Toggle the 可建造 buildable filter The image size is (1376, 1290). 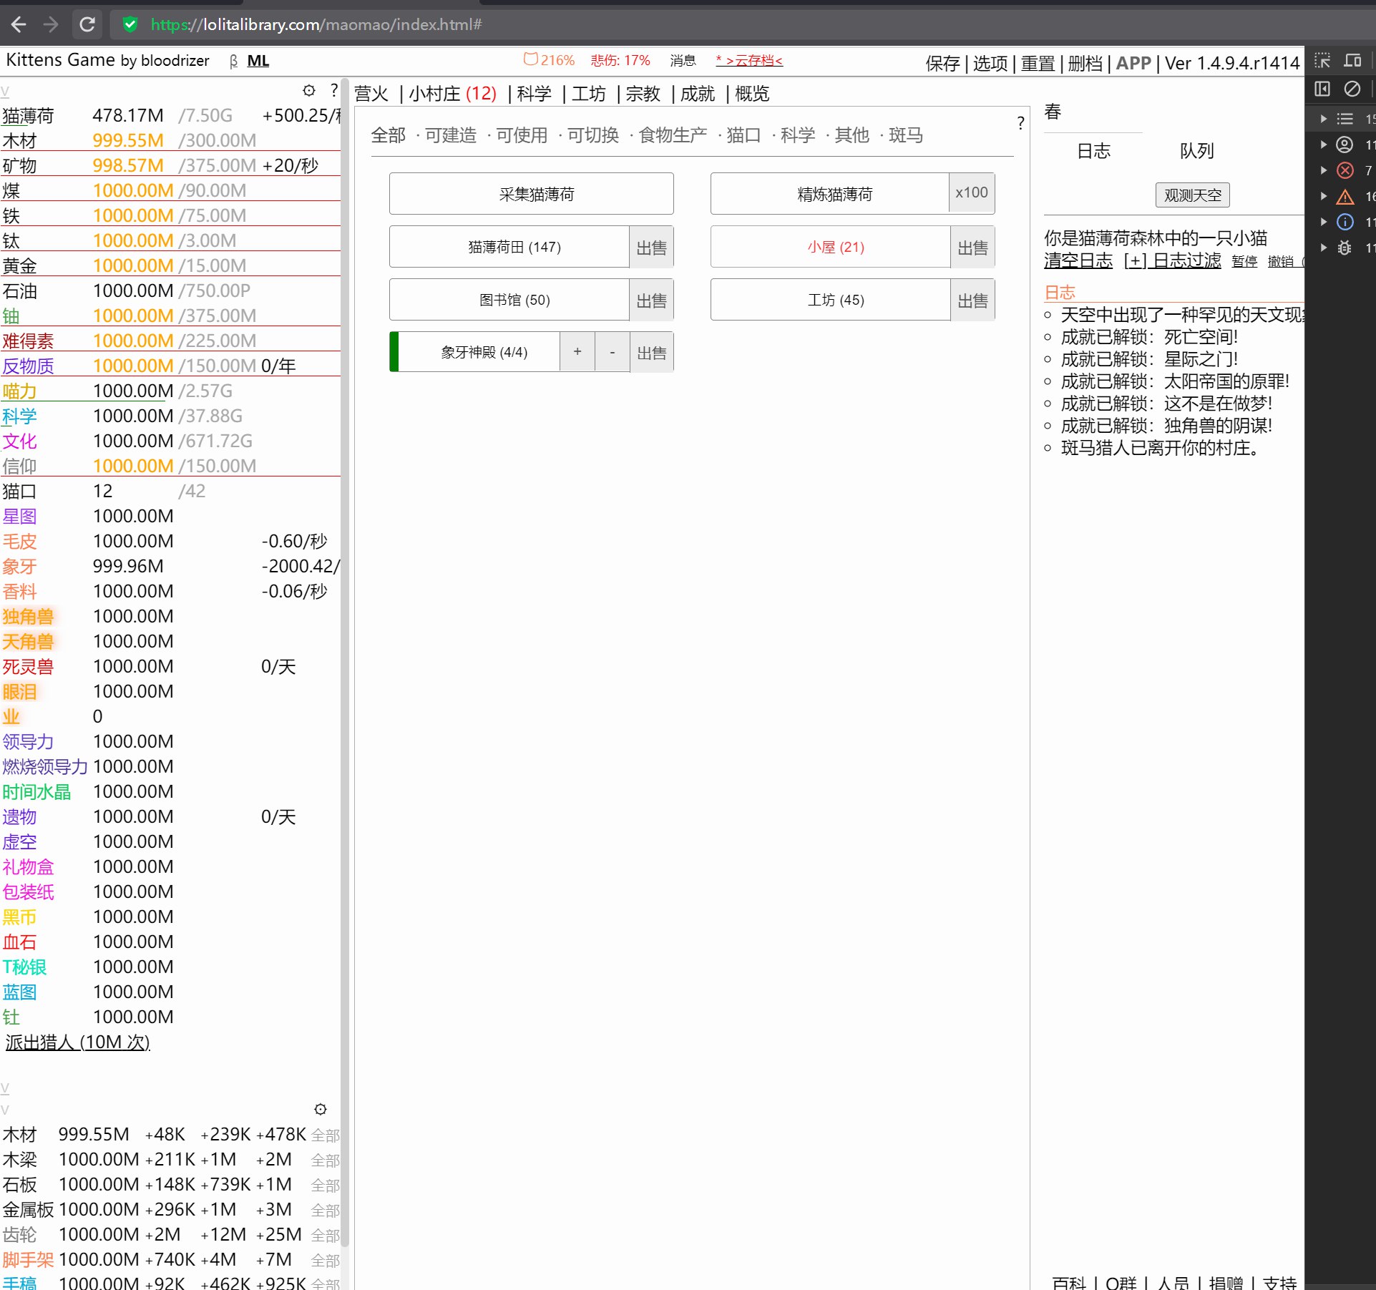tap(450, 135)
